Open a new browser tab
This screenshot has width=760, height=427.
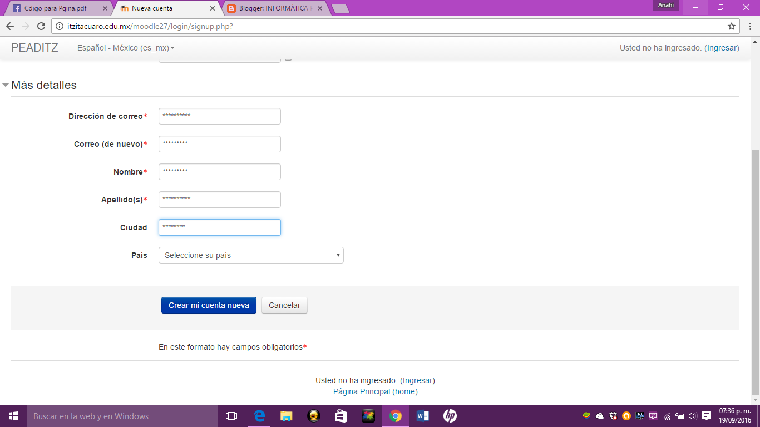tap(340, 8)
